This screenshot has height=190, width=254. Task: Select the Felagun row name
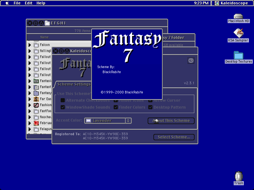coord(45,129)
